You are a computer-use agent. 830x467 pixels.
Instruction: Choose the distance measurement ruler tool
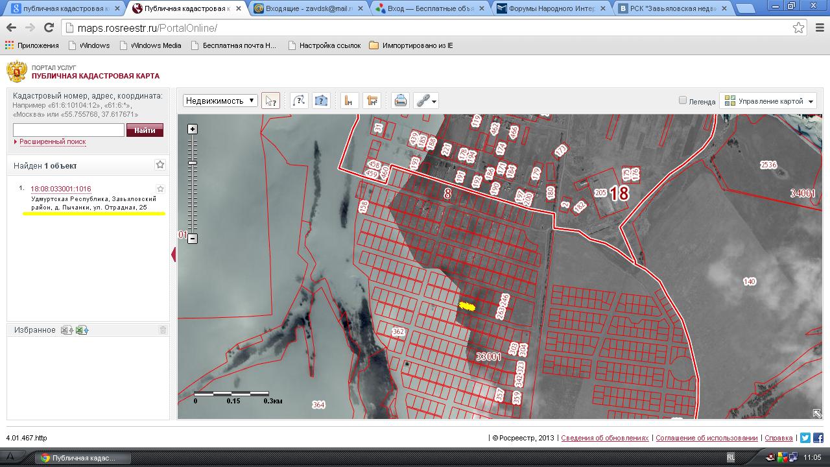click(x=350, y=101)
